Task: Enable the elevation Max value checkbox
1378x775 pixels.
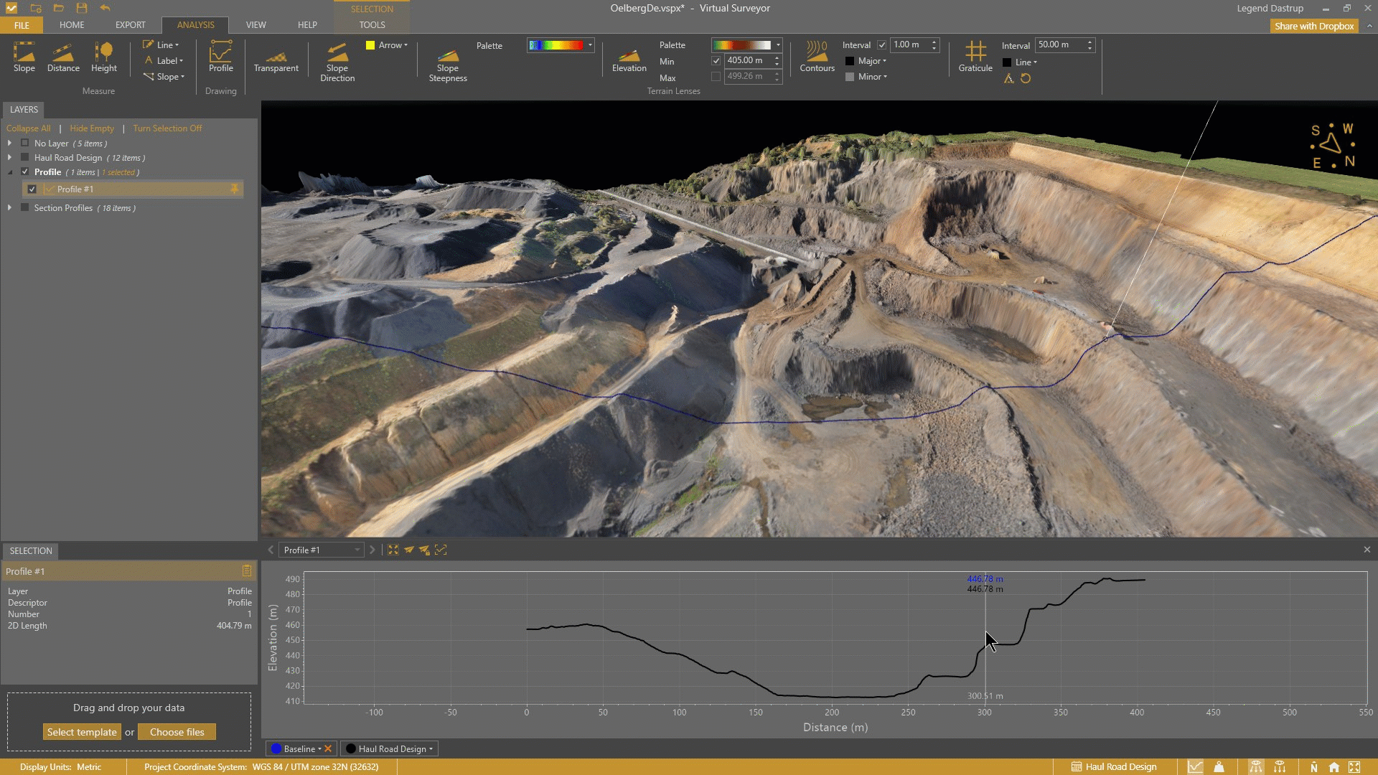Action: tap(716, 77)
